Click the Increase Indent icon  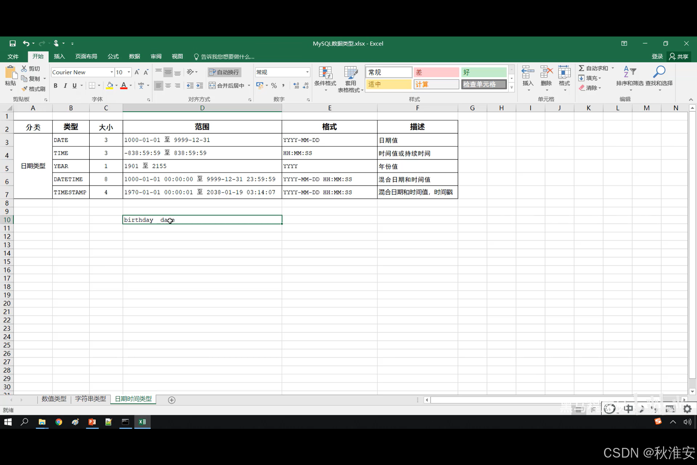[200, 86]
